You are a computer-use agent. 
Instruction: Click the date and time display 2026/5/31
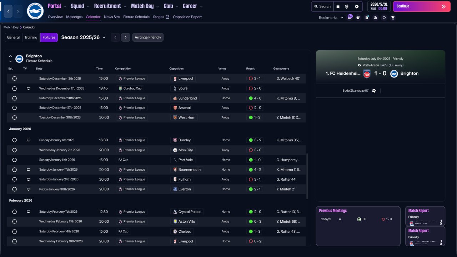(379, 6)
